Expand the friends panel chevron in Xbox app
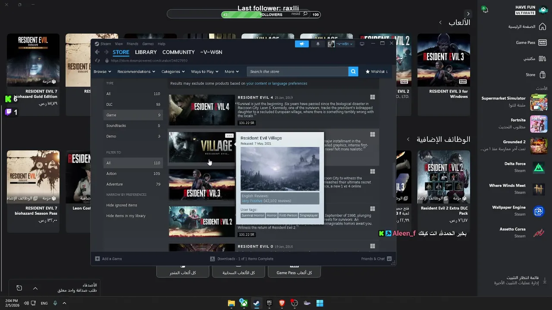This screenshot has width=552, height=310. tap(35, 288)
